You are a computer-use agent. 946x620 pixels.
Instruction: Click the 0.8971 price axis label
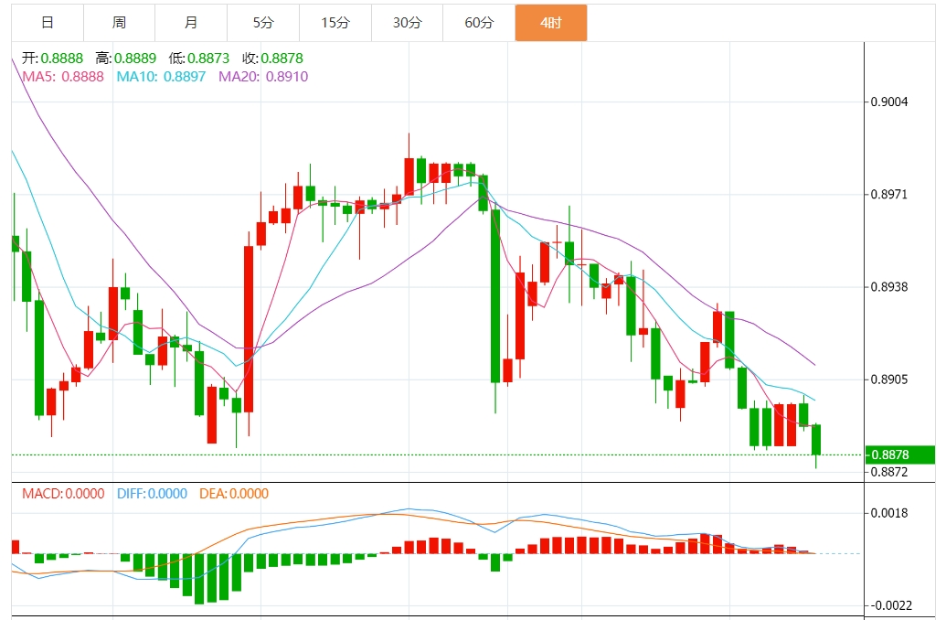coord(889,195)
